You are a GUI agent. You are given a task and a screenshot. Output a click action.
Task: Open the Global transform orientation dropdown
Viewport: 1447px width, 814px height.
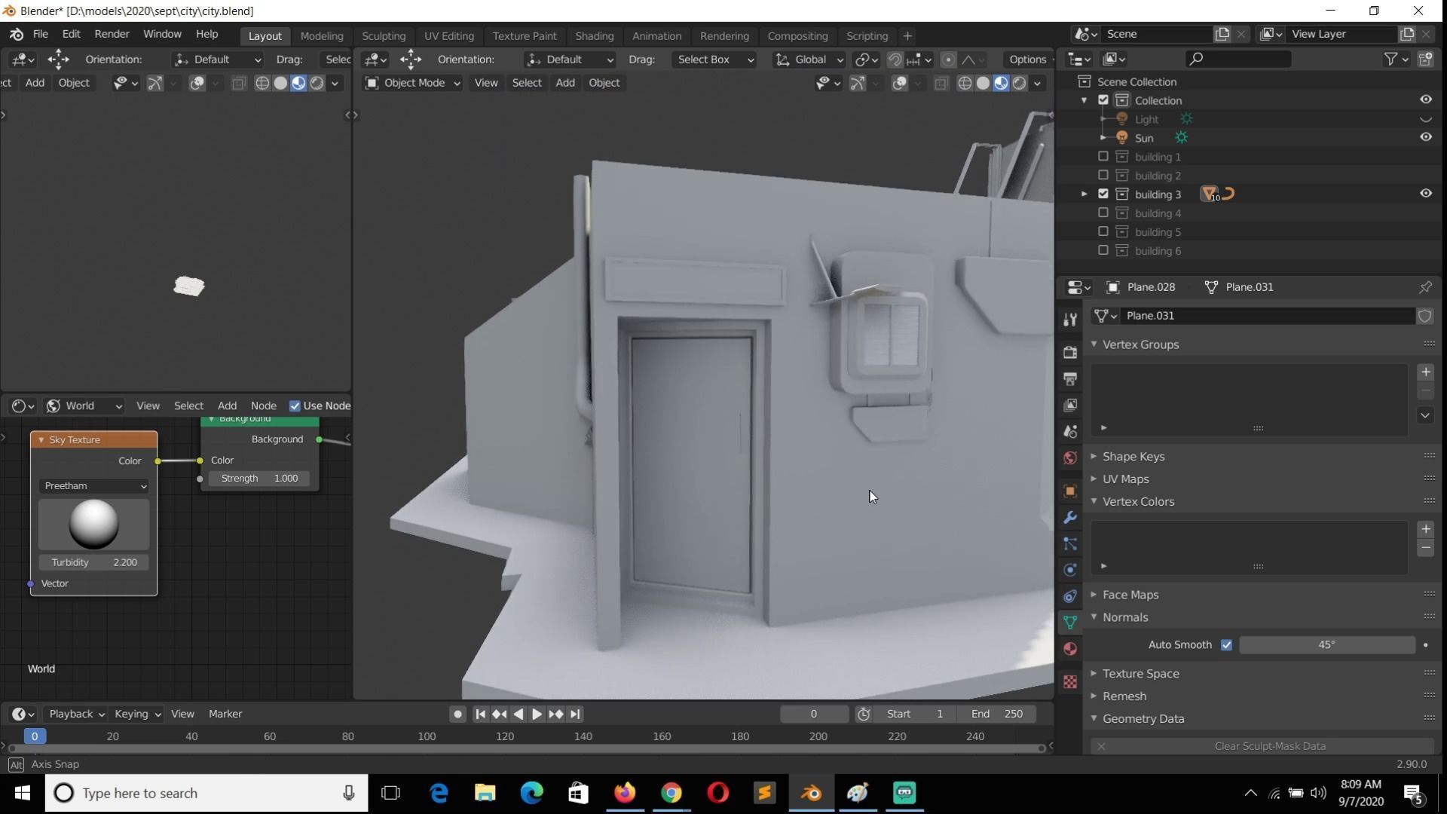pyautogui.click(x=809, y=60)
